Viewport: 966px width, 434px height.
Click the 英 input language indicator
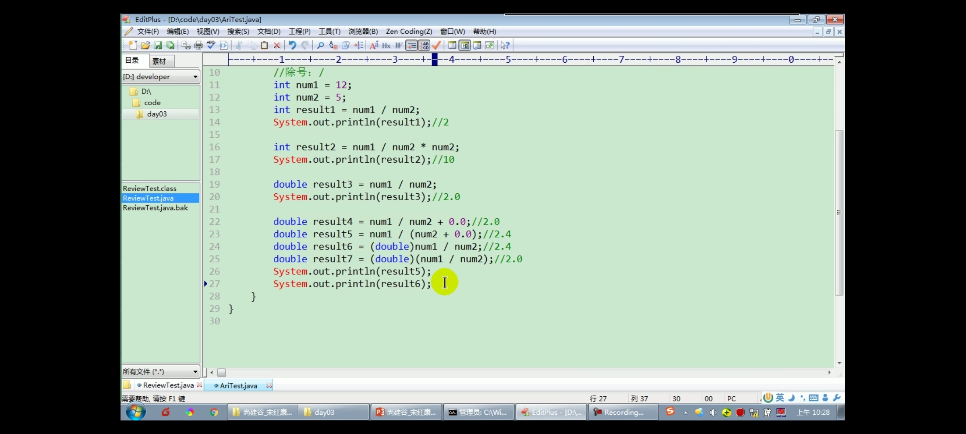coord(780,398)
